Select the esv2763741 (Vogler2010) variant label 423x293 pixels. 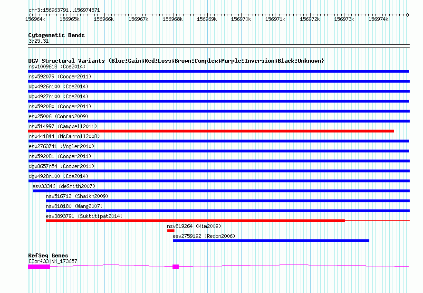(x=61, y=146)
